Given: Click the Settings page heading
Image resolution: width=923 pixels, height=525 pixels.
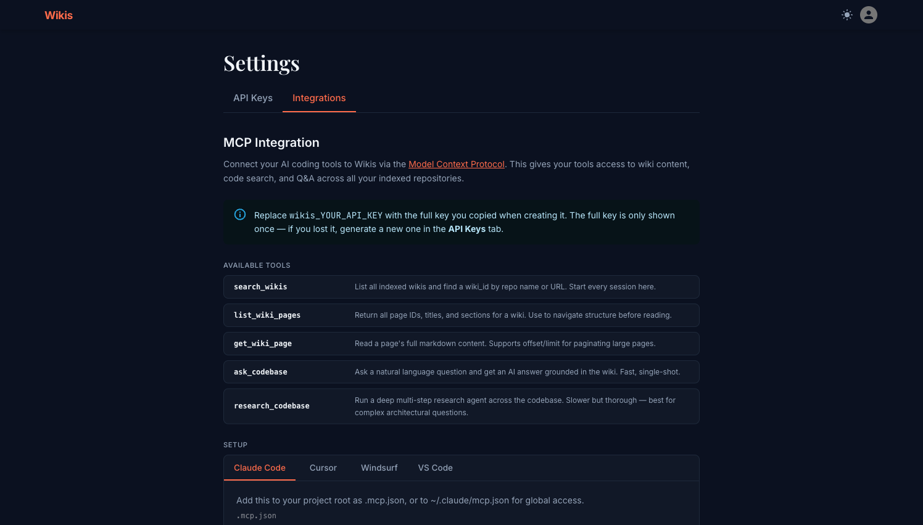Looking at the screenshot, I should click(262, 64).
